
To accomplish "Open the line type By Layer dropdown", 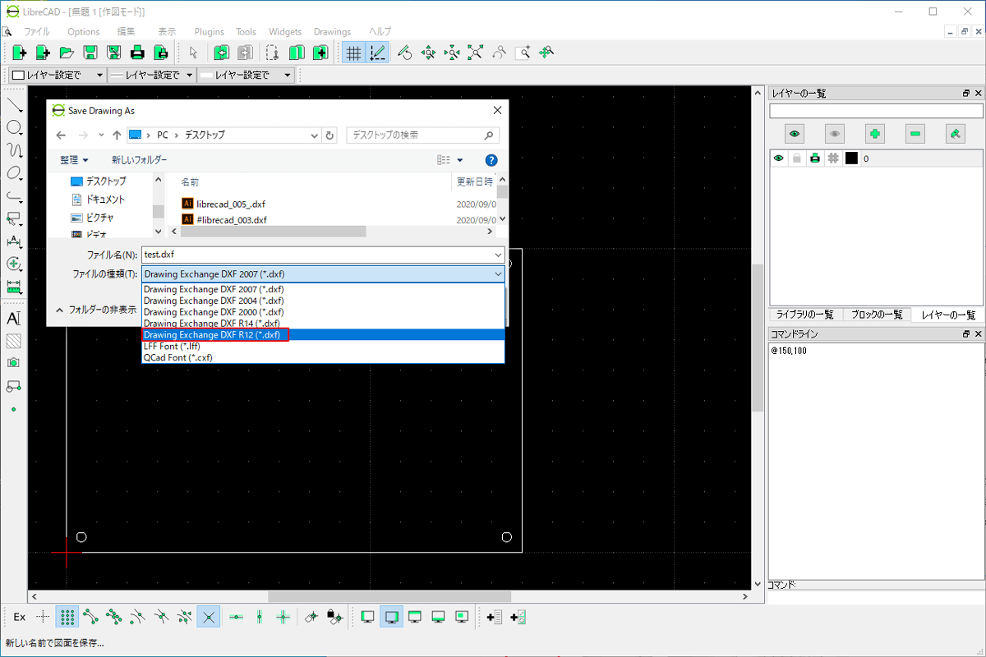I will pyautogui.click(x=246, y=75).
